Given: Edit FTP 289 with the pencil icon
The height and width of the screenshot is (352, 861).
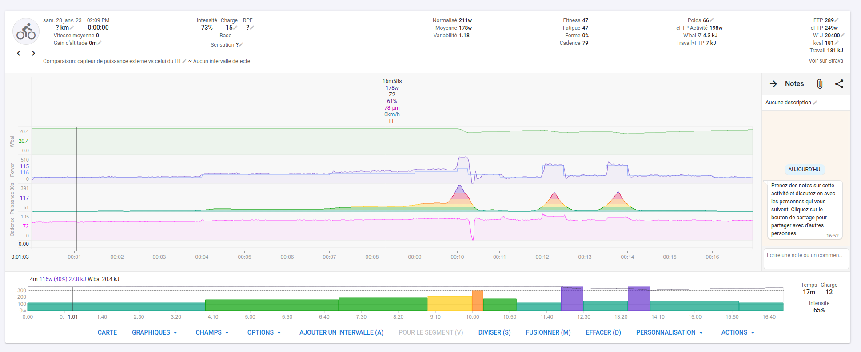Looking at the screenshot, I should [837, 20].
